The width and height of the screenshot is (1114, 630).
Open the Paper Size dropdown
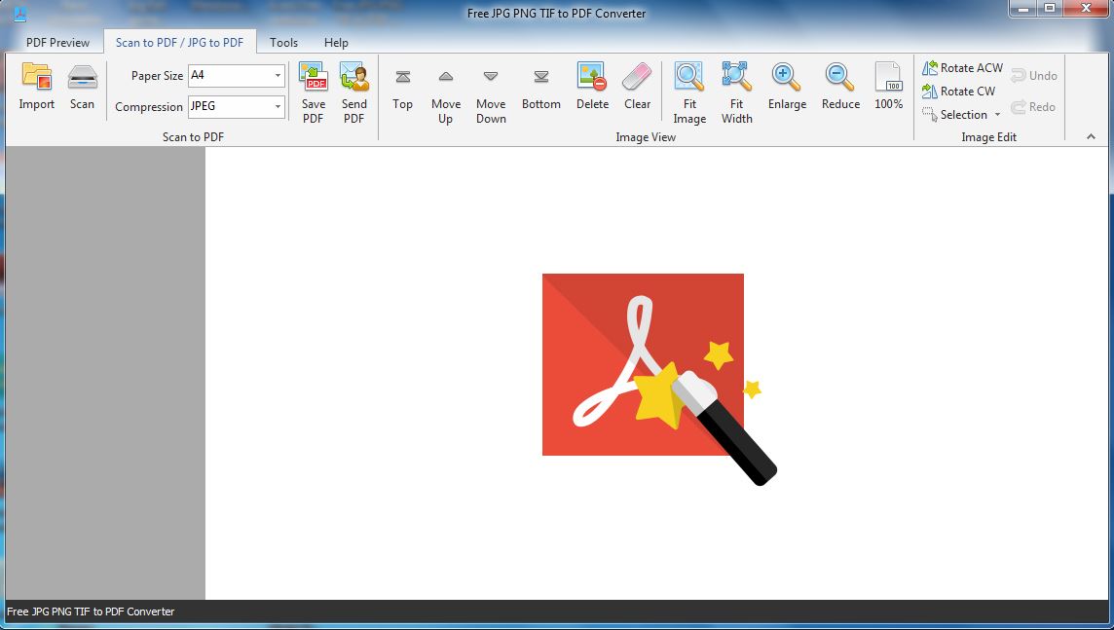pos(278,75)
